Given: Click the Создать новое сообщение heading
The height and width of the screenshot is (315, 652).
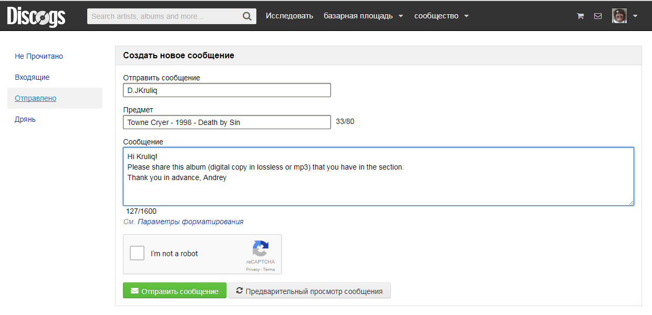Looking at the screenshot, I should tap(179, 55).
